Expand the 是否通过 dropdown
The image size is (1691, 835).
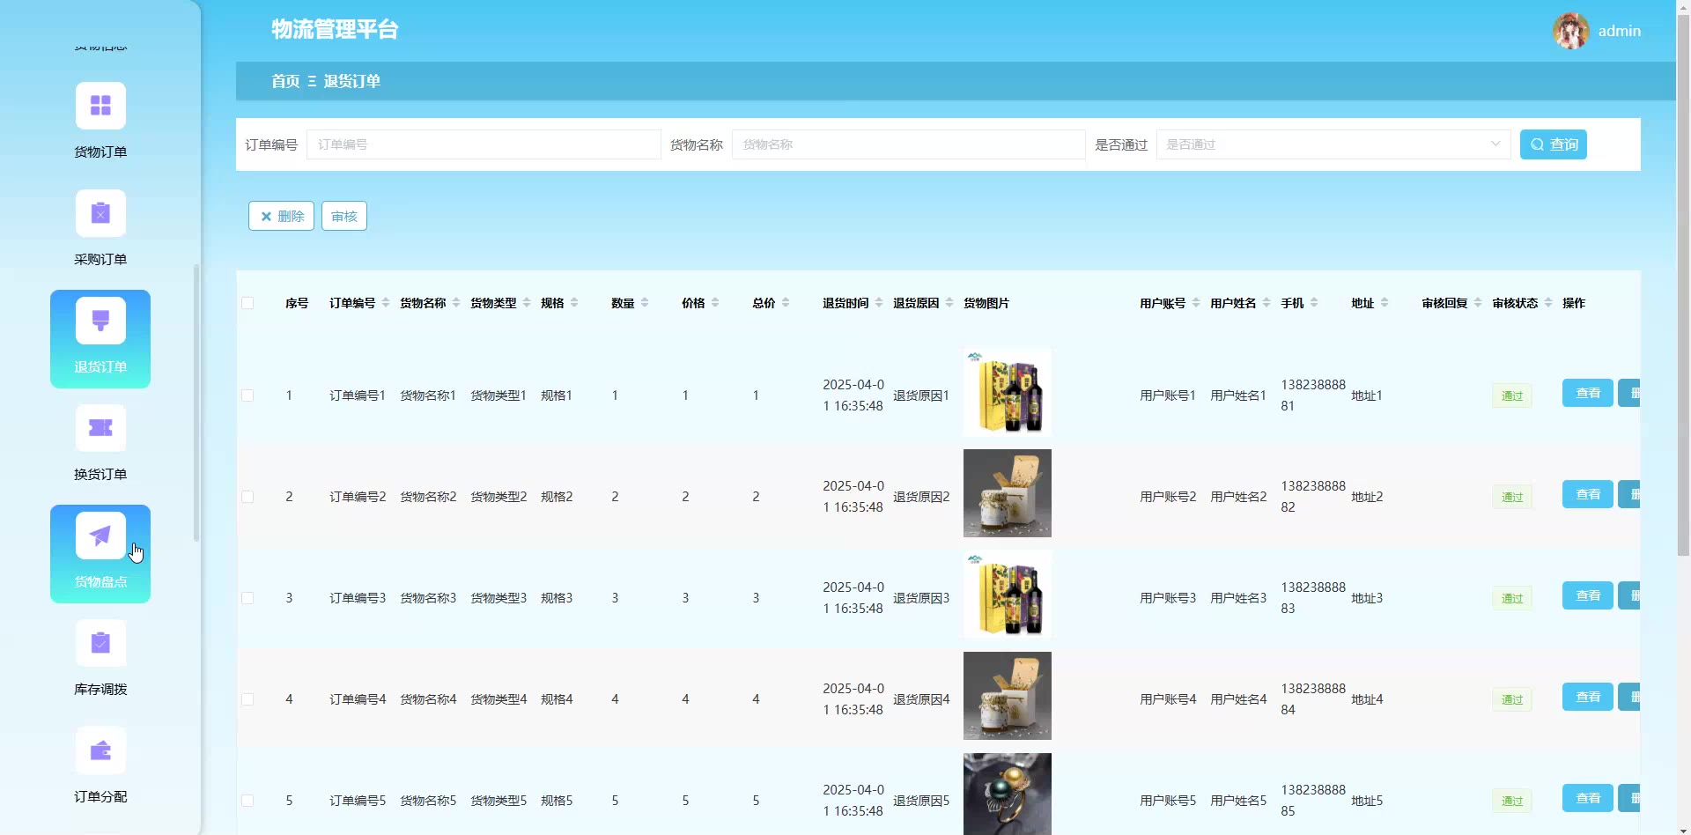(1333, 144)
